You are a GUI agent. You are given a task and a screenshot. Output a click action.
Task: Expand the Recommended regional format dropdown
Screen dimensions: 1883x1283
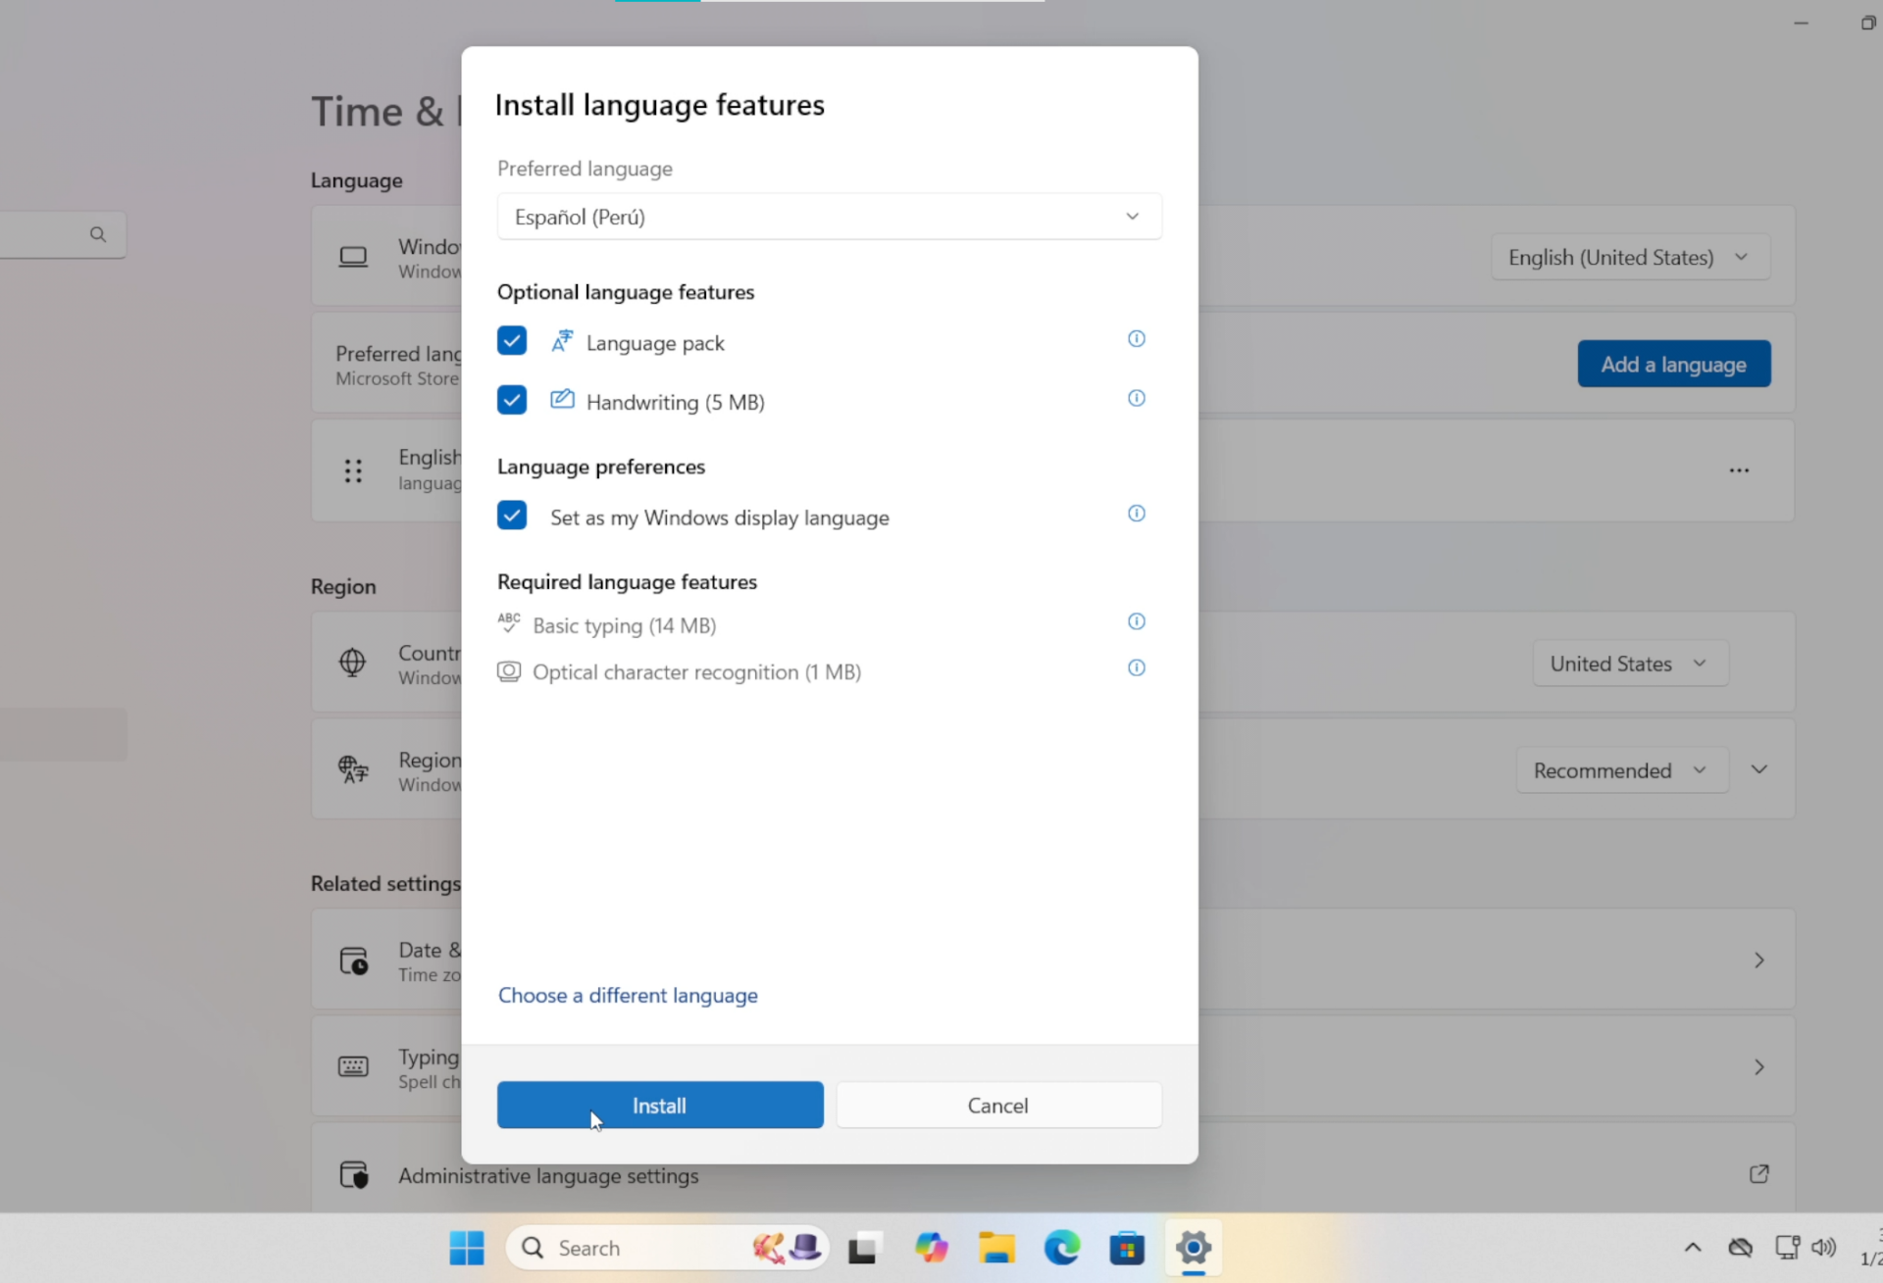[1621, 770]
